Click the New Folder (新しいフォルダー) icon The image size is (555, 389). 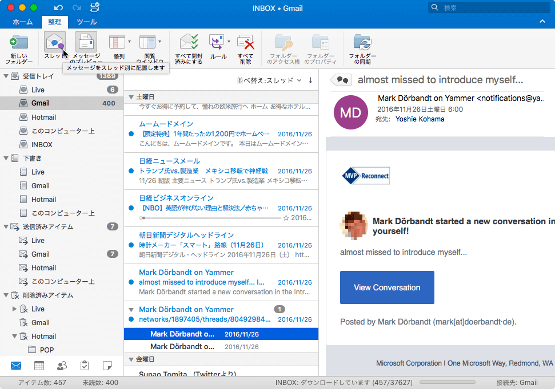(19, 42)
